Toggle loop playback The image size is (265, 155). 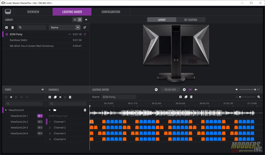[x=190, y=89]
